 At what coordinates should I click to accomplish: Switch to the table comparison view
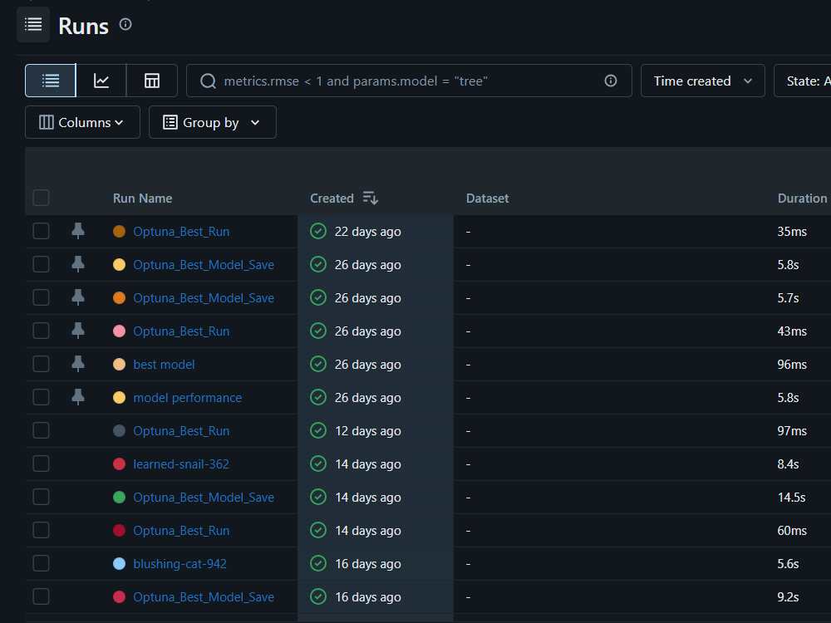(152, 81)
